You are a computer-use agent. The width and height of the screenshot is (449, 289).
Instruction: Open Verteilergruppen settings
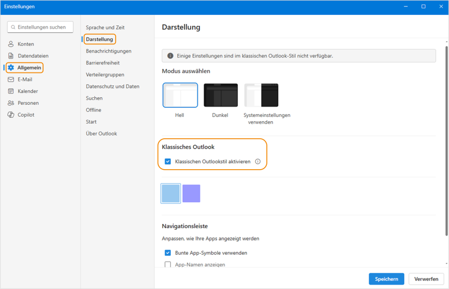(x=105, y=74)
